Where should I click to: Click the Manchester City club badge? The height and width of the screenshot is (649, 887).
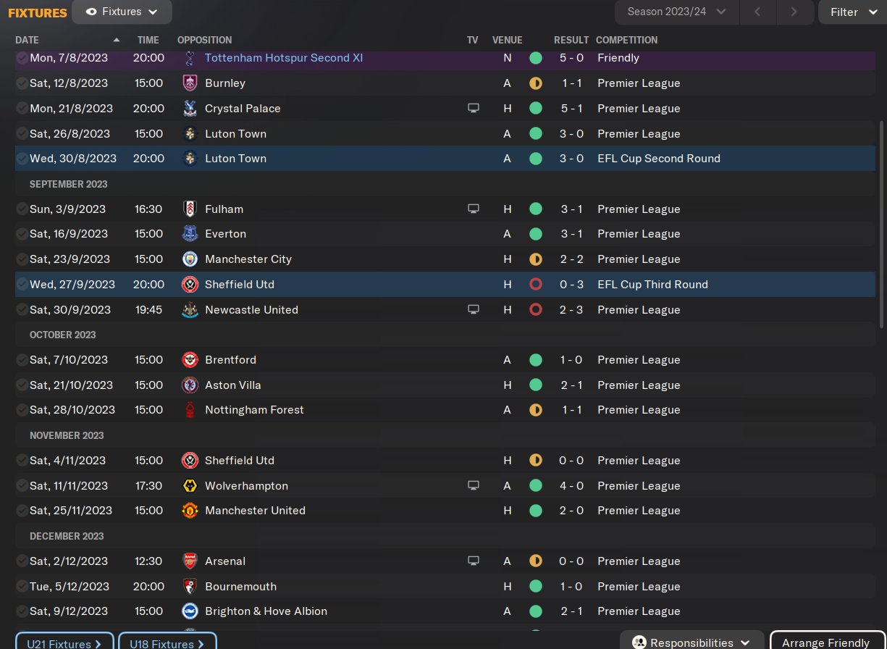[x=190, y=259]
